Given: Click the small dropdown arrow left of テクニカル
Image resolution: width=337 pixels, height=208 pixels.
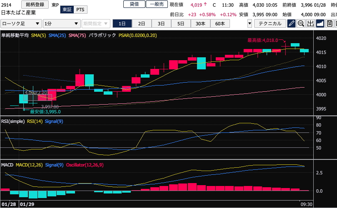Looking at the screenshot, I should point(250,24).
